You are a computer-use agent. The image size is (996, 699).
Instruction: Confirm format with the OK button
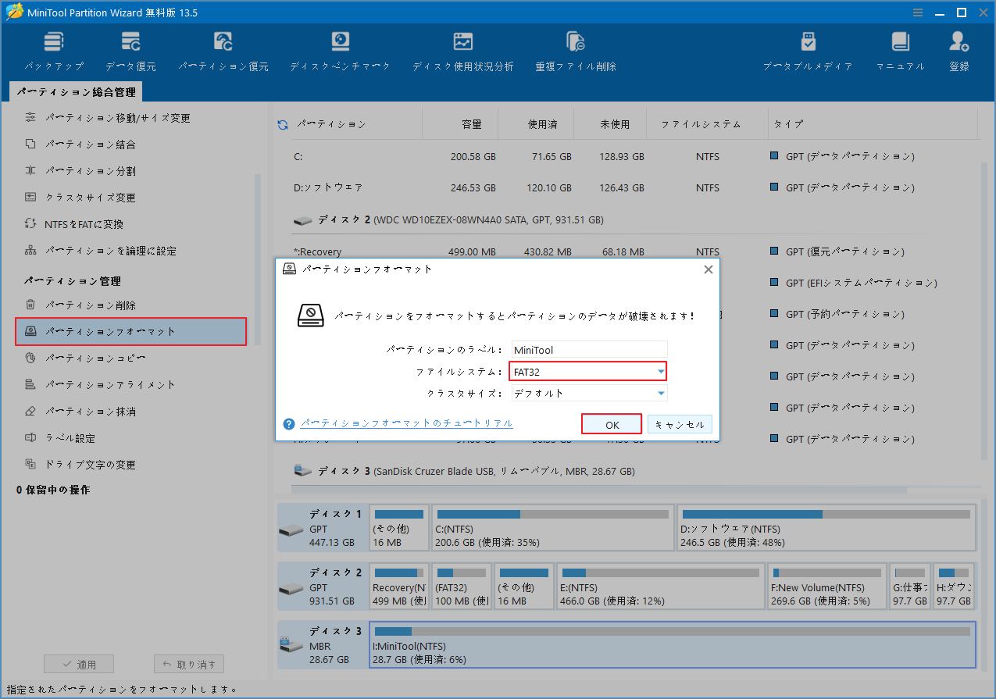612,423
